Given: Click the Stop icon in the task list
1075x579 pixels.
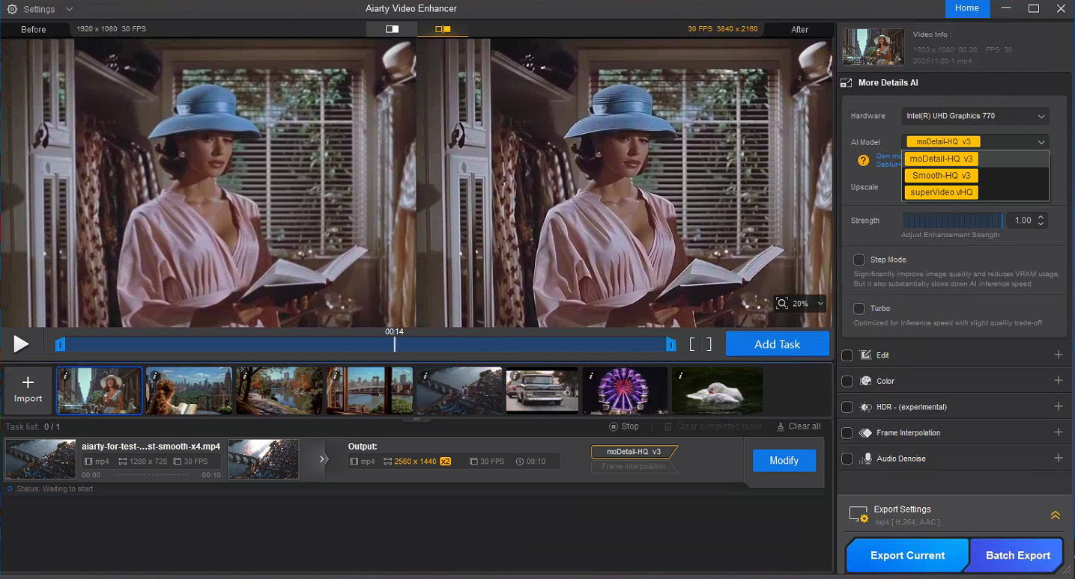Looking at the screenshot, I should coord(614,426).
